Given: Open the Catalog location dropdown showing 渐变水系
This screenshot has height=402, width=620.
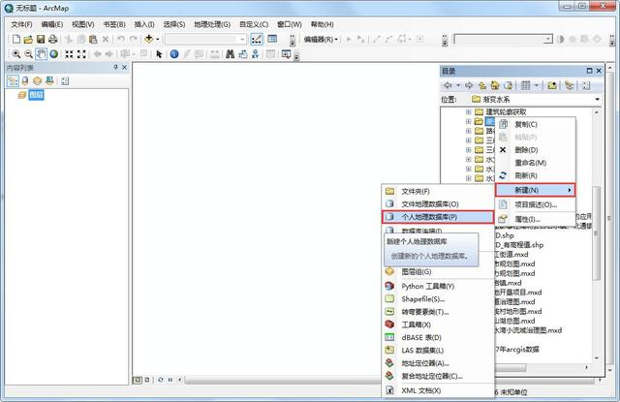Looking at the screenshot, I should [597, 99].
